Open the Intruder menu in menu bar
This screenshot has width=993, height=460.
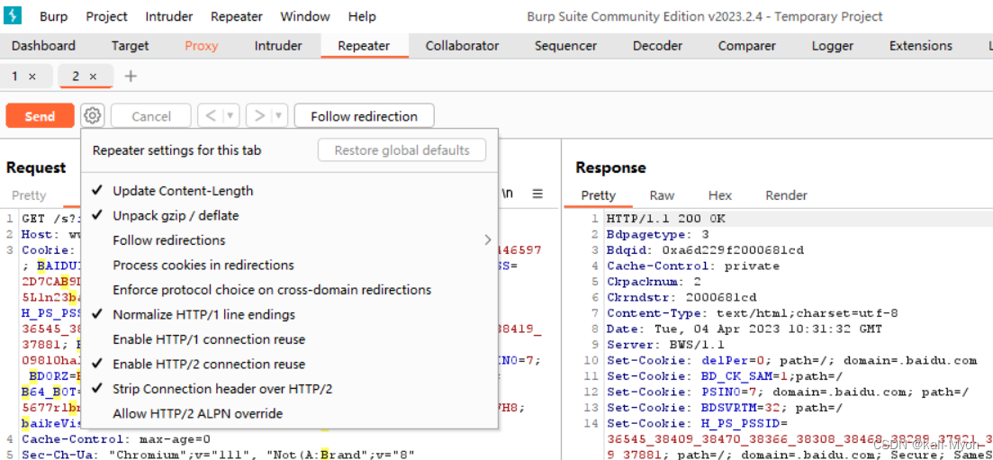click(x=169, y=16)
